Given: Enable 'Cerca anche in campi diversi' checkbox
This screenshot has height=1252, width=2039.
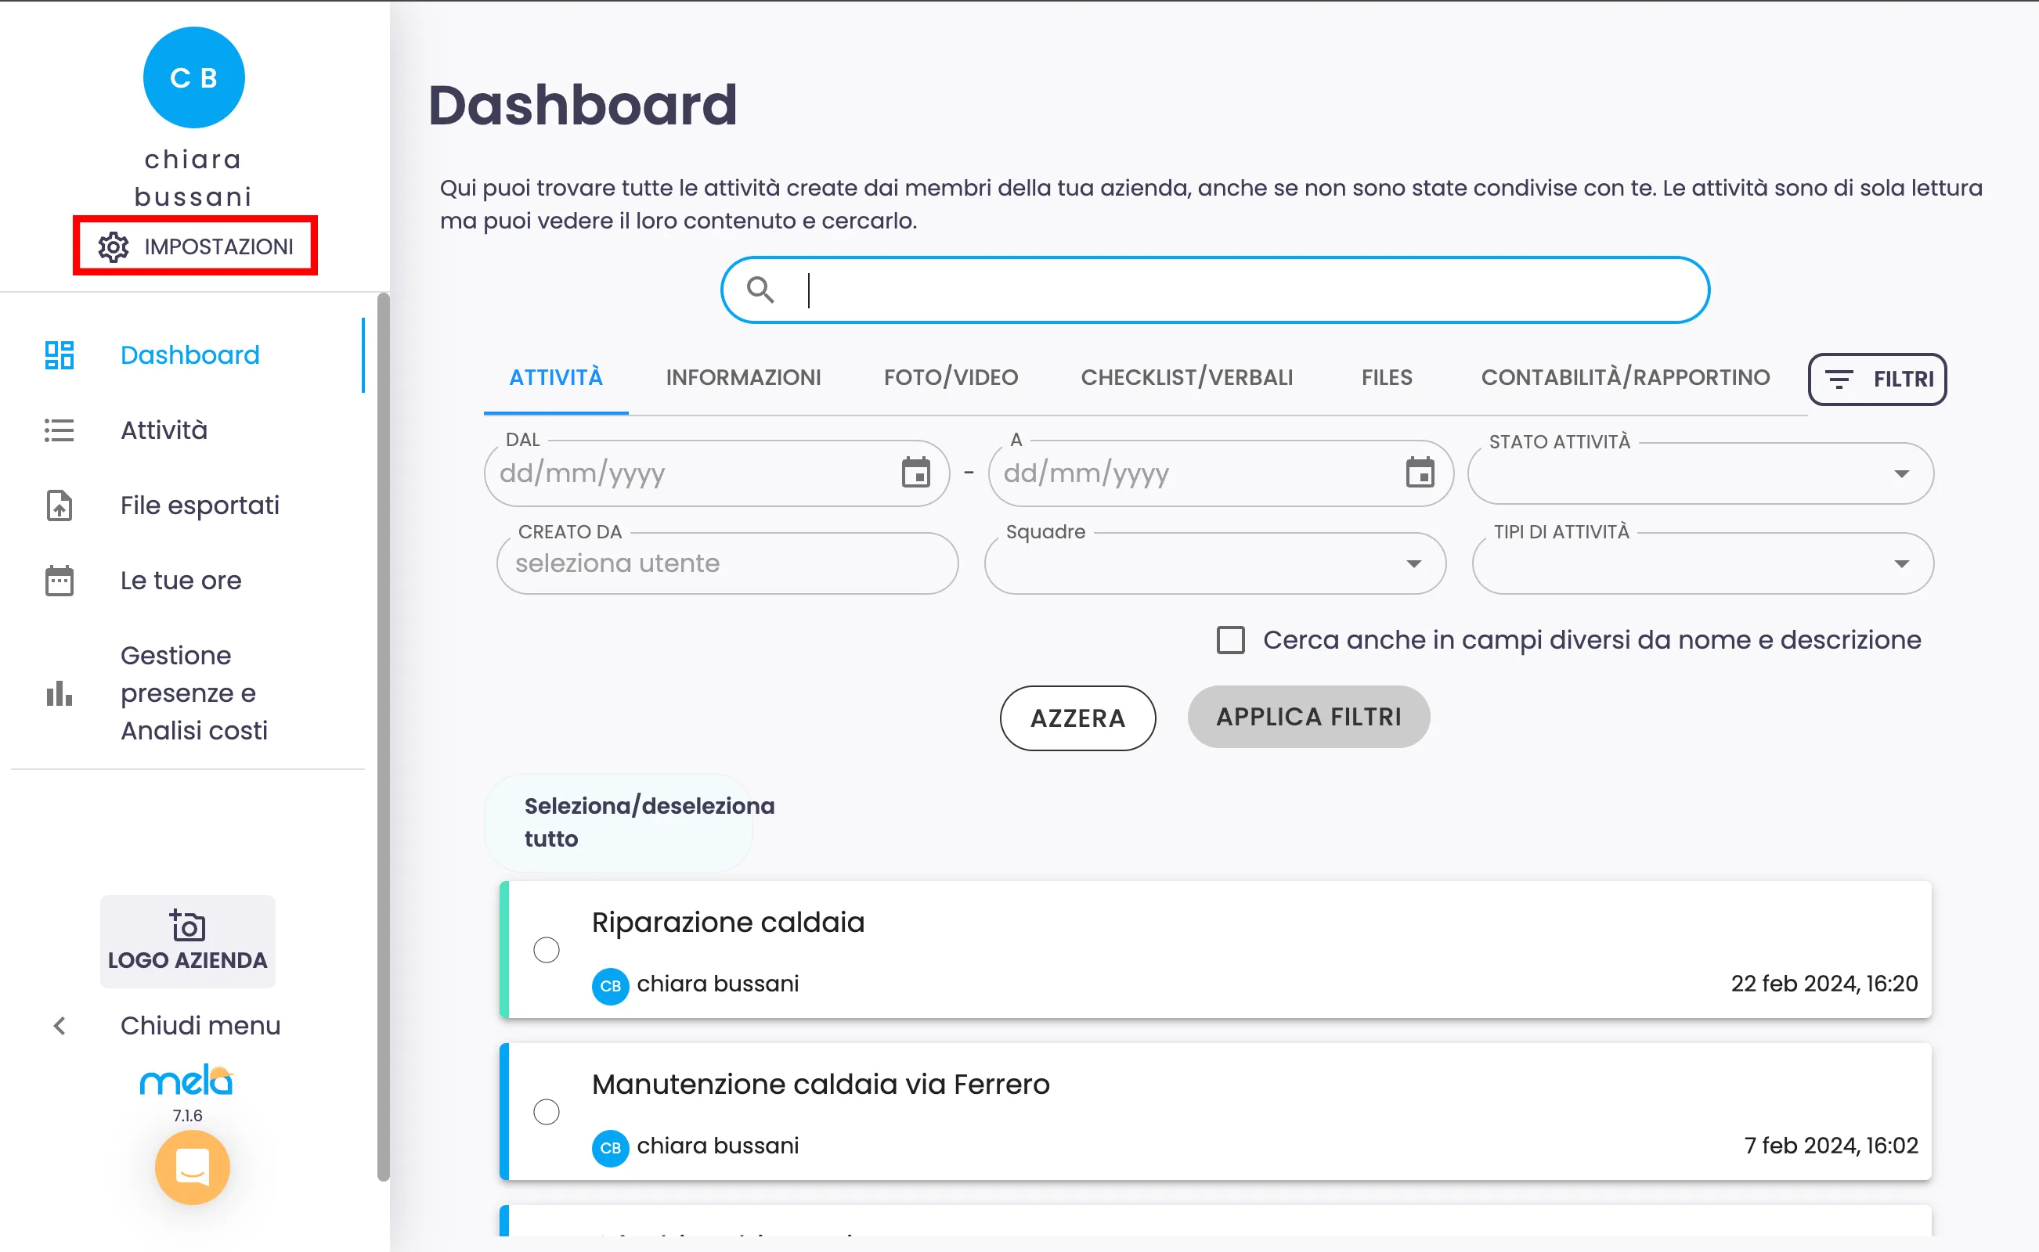Looking at the screenshot, I should [1230, 640].
